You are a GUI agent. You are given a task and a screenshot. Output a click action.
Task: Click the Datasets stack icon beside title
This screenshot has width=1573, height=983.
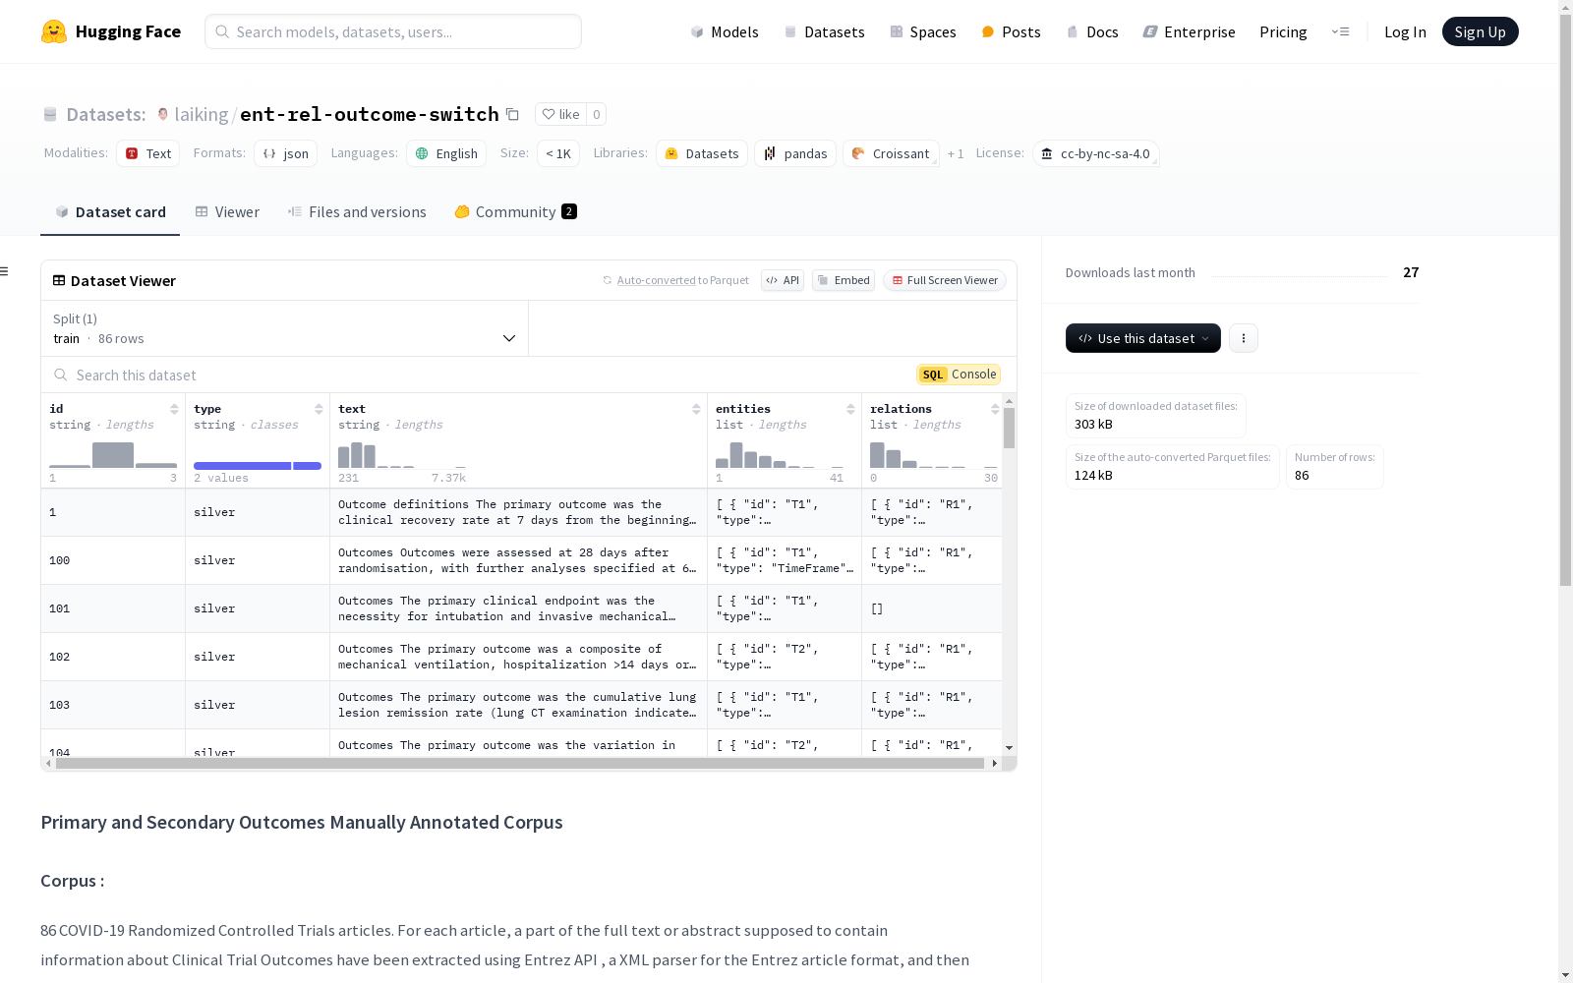pyautogui.click(x=50, y=114)
